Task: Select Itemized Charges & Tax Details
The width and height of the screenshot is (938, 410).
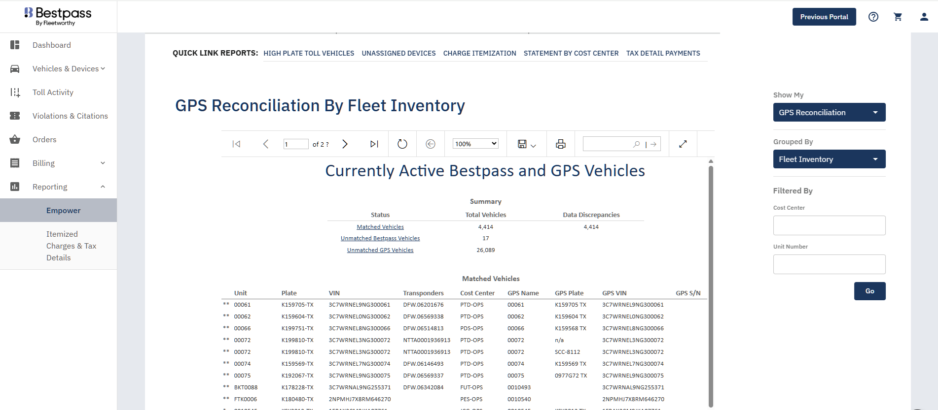Action: click(x=71, y=246)
